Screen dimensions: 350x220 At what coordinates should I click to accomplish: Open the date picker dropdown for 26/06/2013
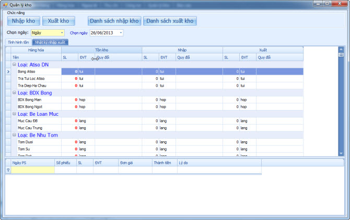click(x=121, y=33)
